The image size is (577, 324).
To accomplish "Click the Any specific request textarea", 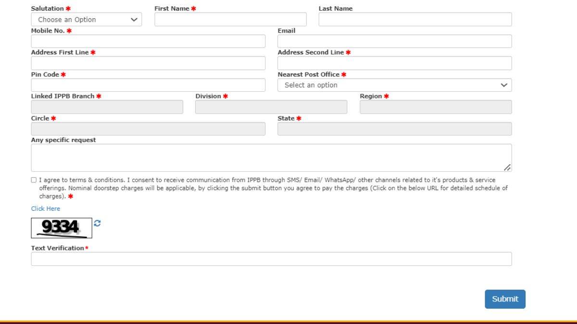I will 271,157.
